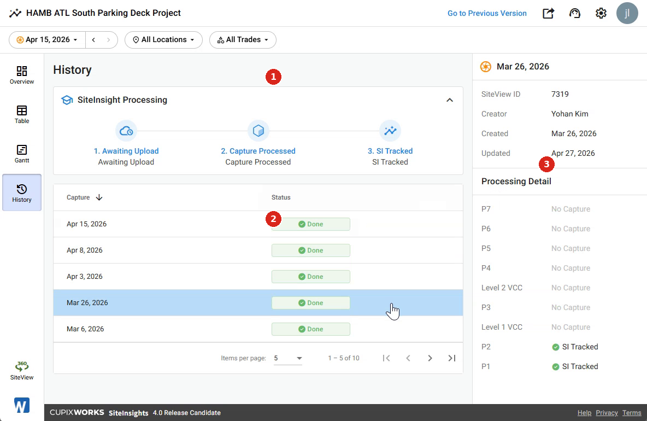647x421 pixels.
Task: Open Terms link in footer
Action: pos(632,413)
